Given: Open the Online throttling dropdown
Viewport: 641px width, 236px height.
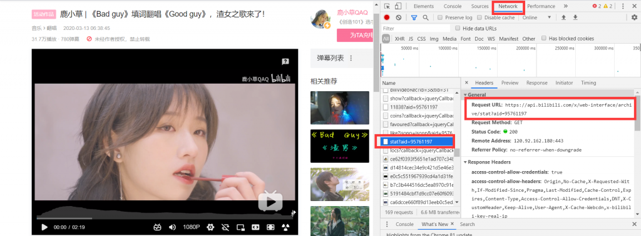Looking at the screenshot, I should [537, 17].
